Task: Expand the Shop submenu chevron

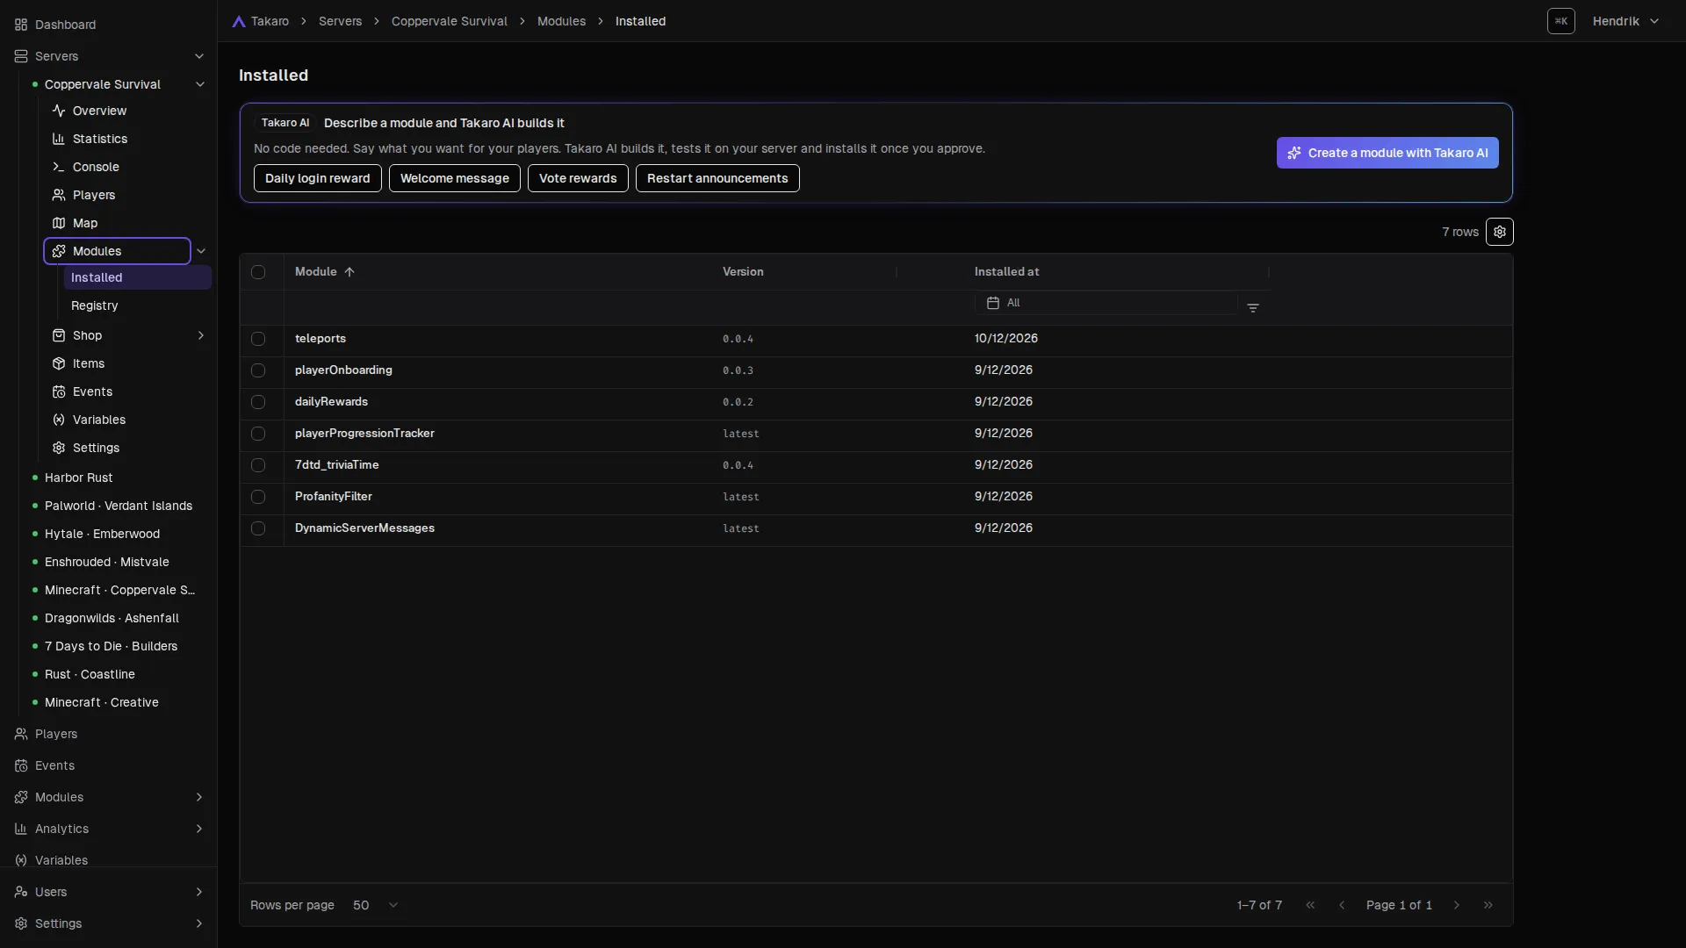Action: point(200,335)
